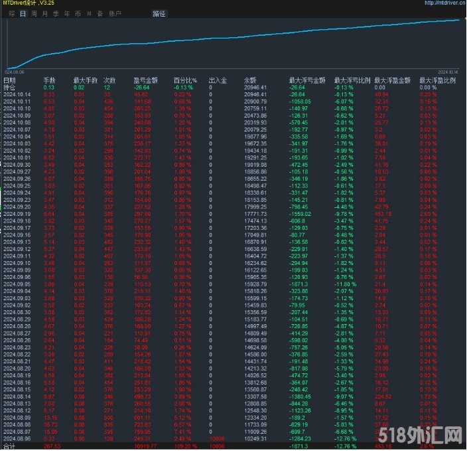Open the 币 symbol statistics tab
467x451 pixels.
tap(78, 13)
